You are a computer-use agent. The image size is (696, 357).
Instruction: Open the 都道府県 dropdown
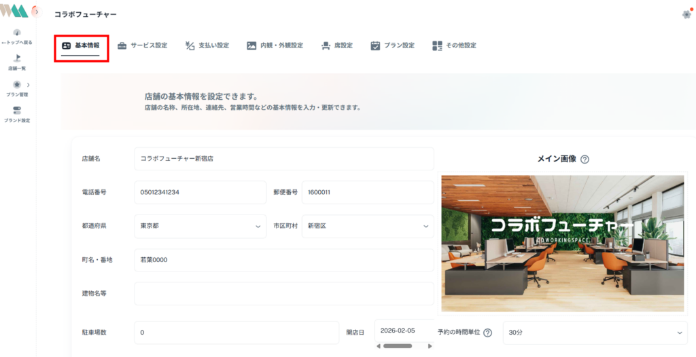pyautogui.click(x=200, y=226)
